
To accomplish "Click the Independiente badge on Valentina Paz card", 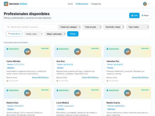I will pyautogui.click(x=113, y=49).
